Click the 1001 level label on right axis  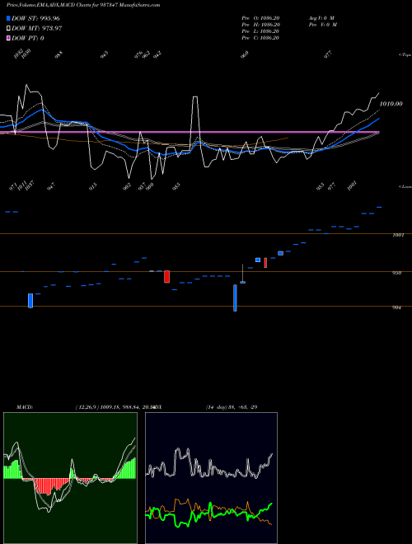click(398, 235)
